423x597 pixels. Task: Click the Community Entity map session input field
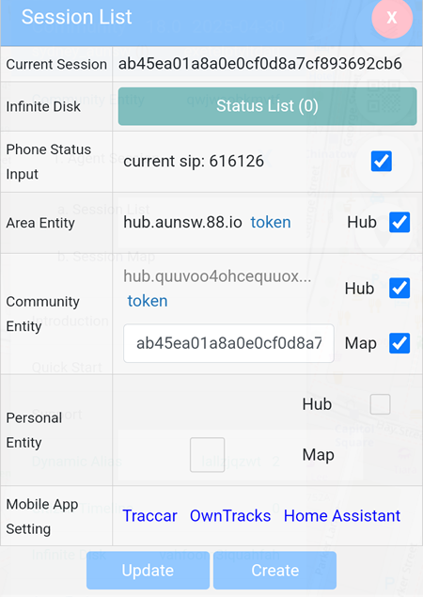click(x=228, y=343)
